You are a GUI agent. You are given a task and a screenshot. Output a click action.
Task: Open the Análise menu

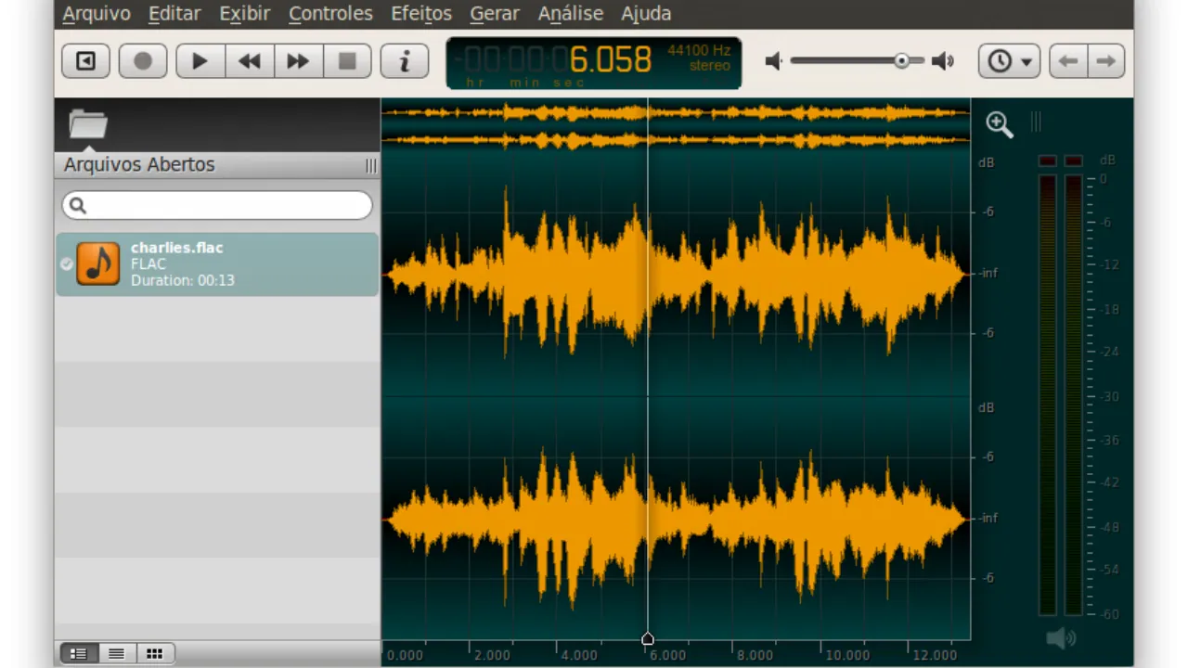(x=571, y=14)
